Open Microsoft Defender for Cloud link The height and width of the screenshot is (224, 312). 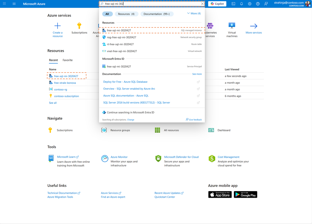[181, 157]
